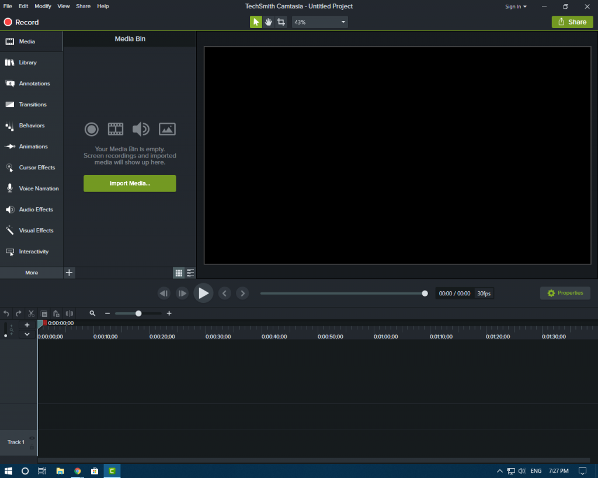Image resolution: width=598 pixels, height=478 pixels.
Task: Select the Media tab in sidebar
Action: (x=32, y=41)
